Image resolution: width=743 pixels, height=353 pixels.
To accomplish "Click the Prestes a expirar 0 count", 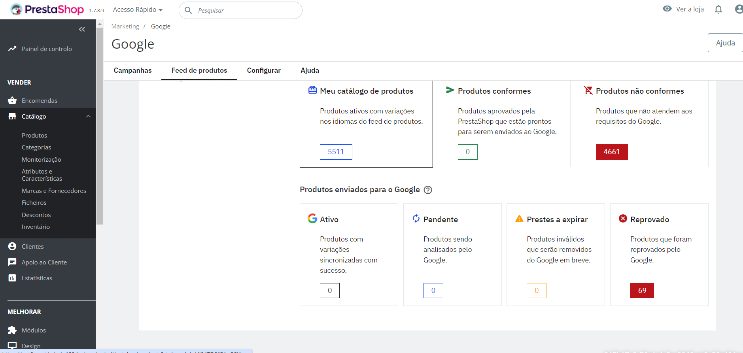I will tap(537, 291).
